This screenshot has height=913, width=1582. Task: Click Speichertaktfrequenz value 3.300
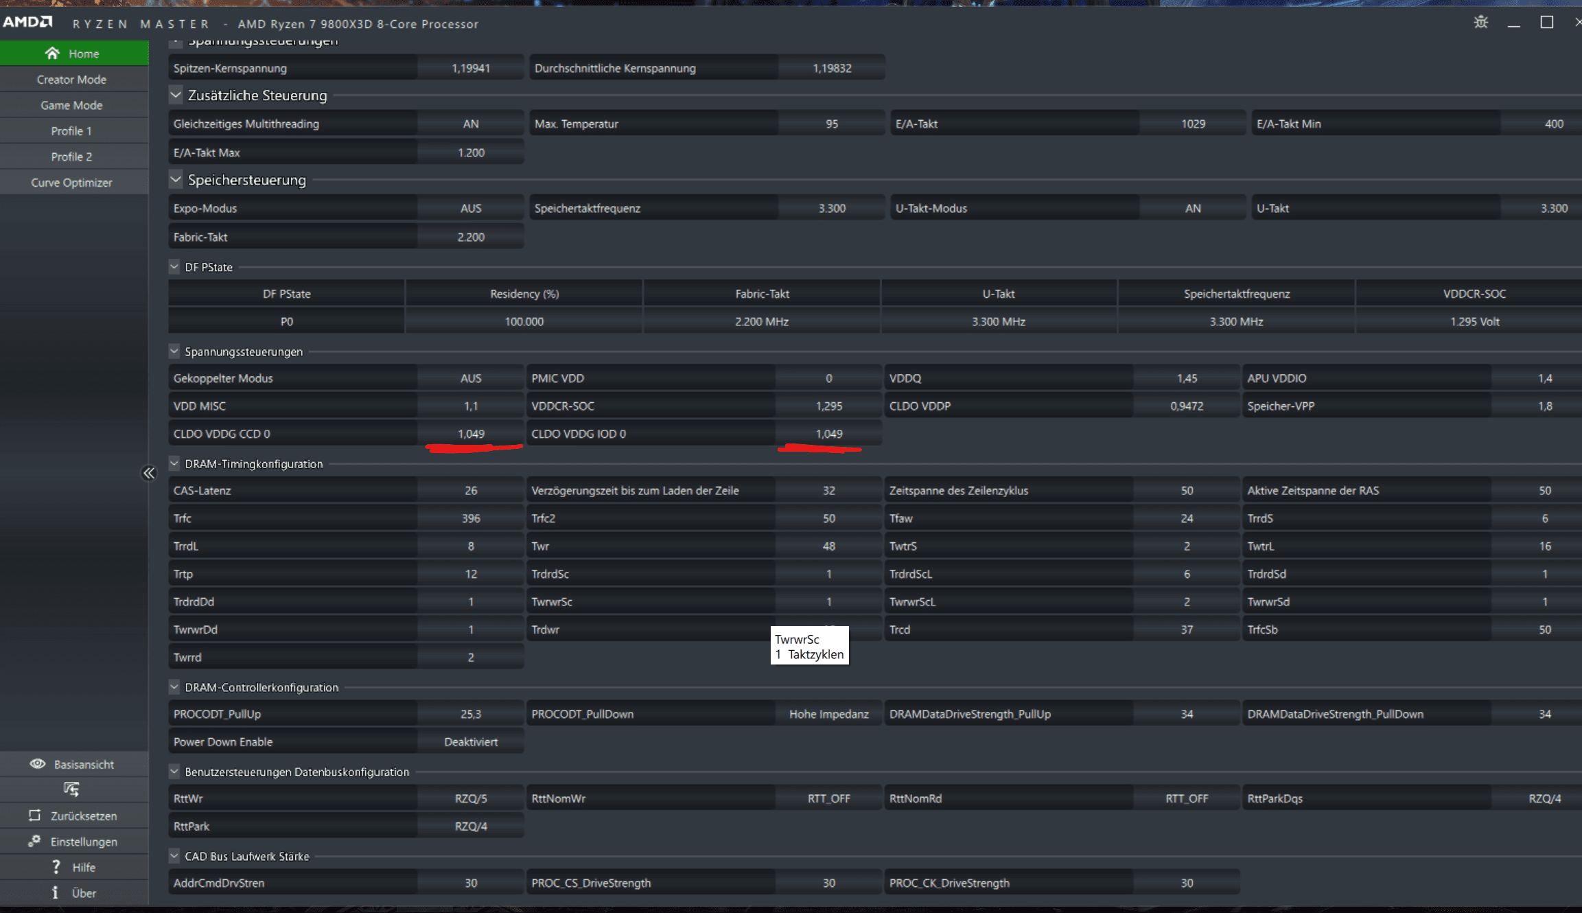pyautogui.click(x=832, y=208)
